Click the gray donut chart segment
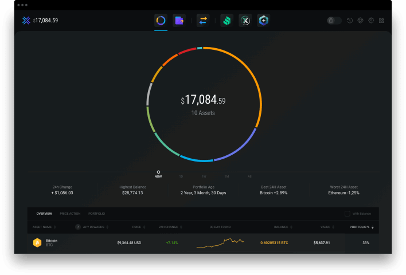 (x=149, y=93)
